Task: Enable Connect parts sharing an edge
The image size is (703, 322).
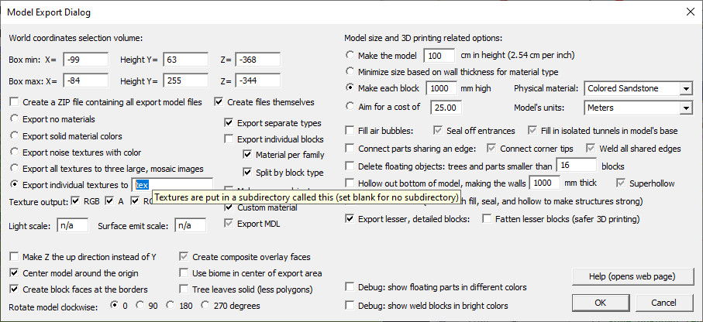Action: [x=350, y=148]
